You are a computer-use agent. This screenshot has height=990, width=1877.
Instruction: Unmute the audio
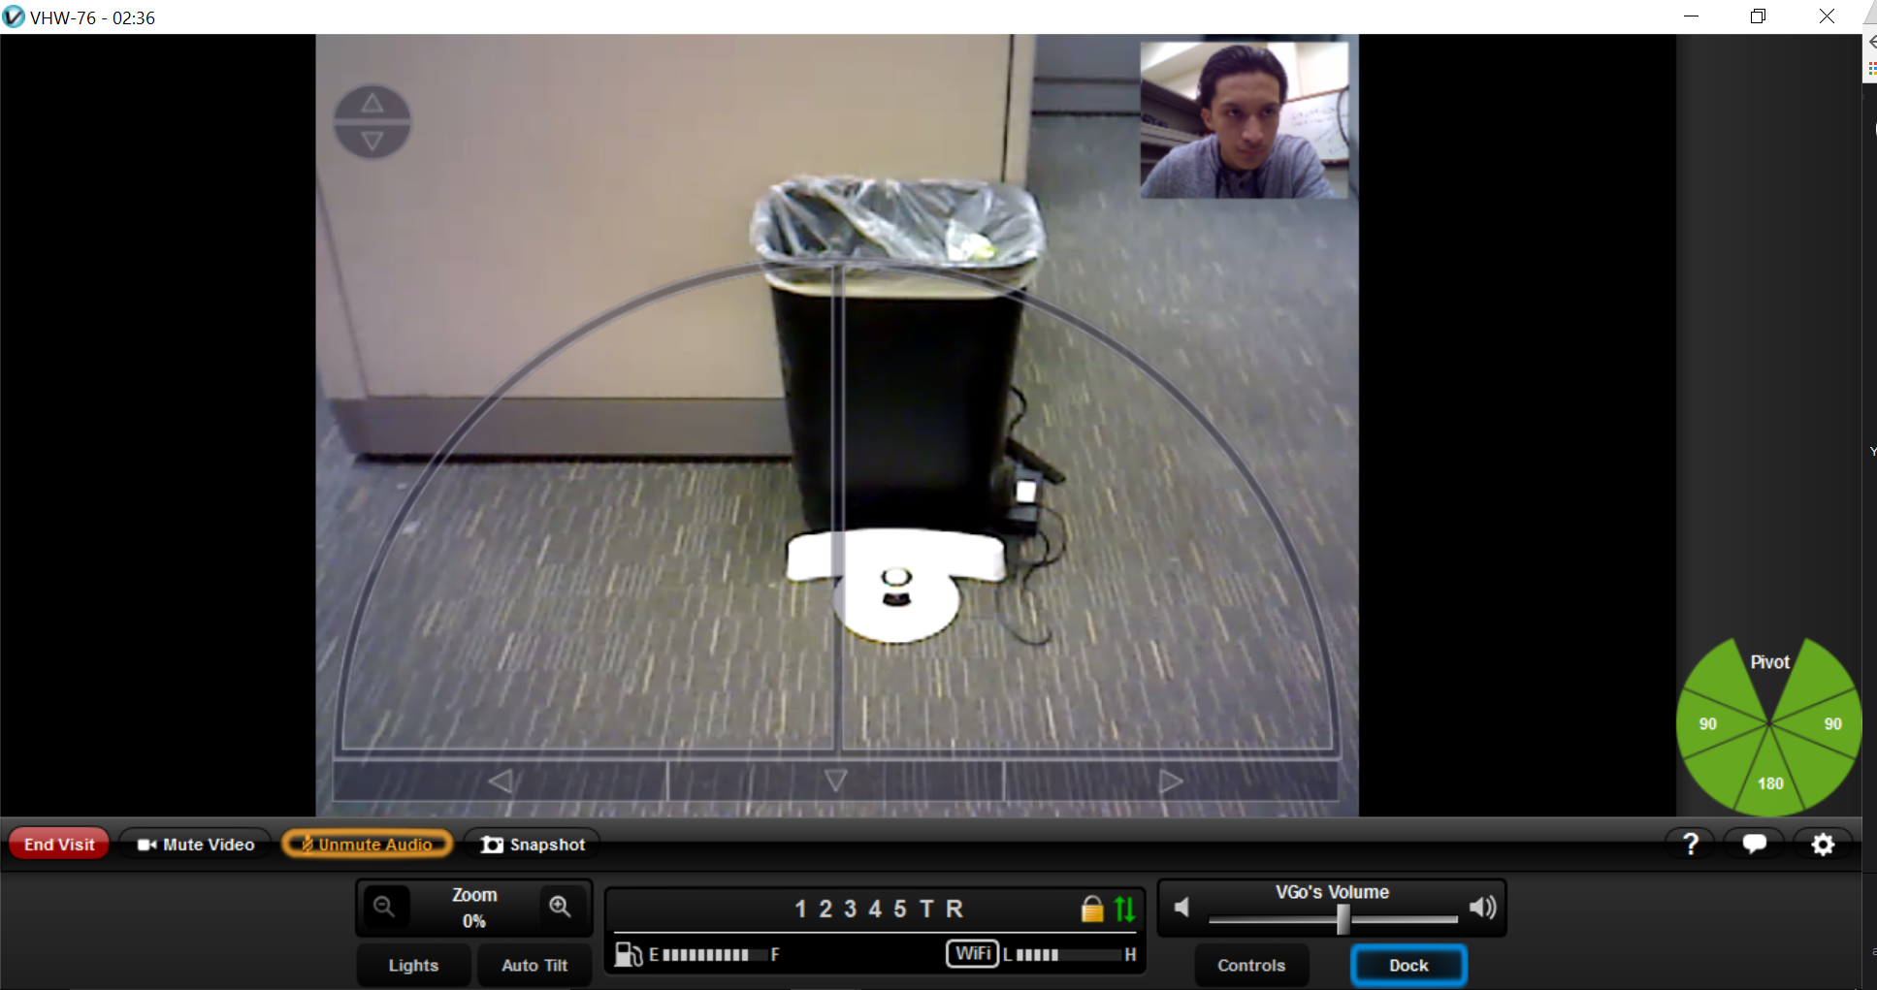(x=368, y=845)
